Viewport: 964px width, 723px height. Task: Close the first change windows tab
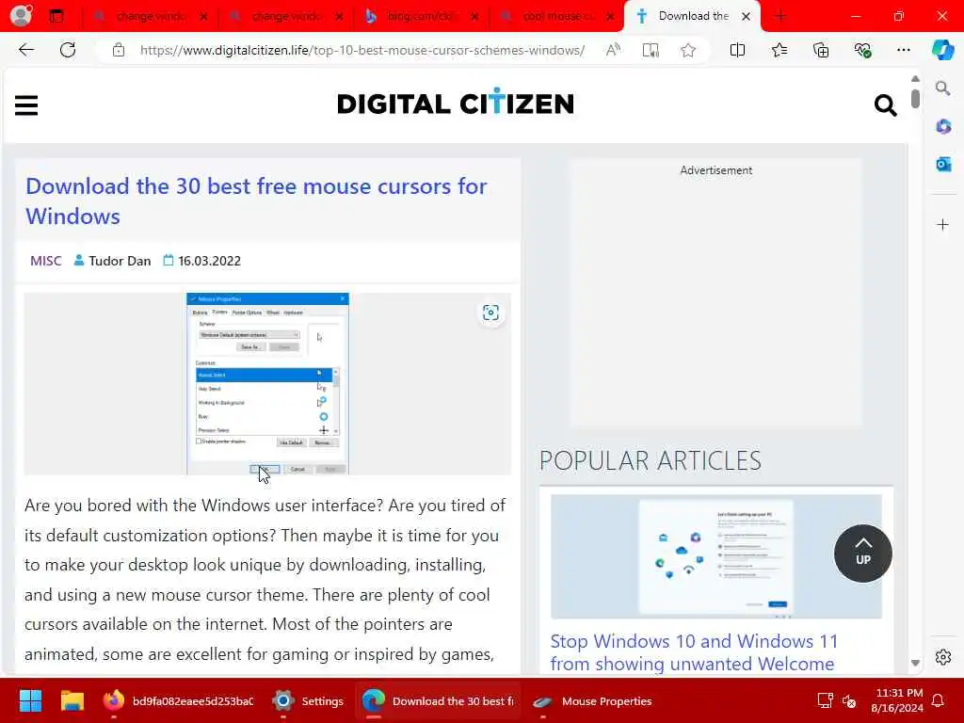203,17
